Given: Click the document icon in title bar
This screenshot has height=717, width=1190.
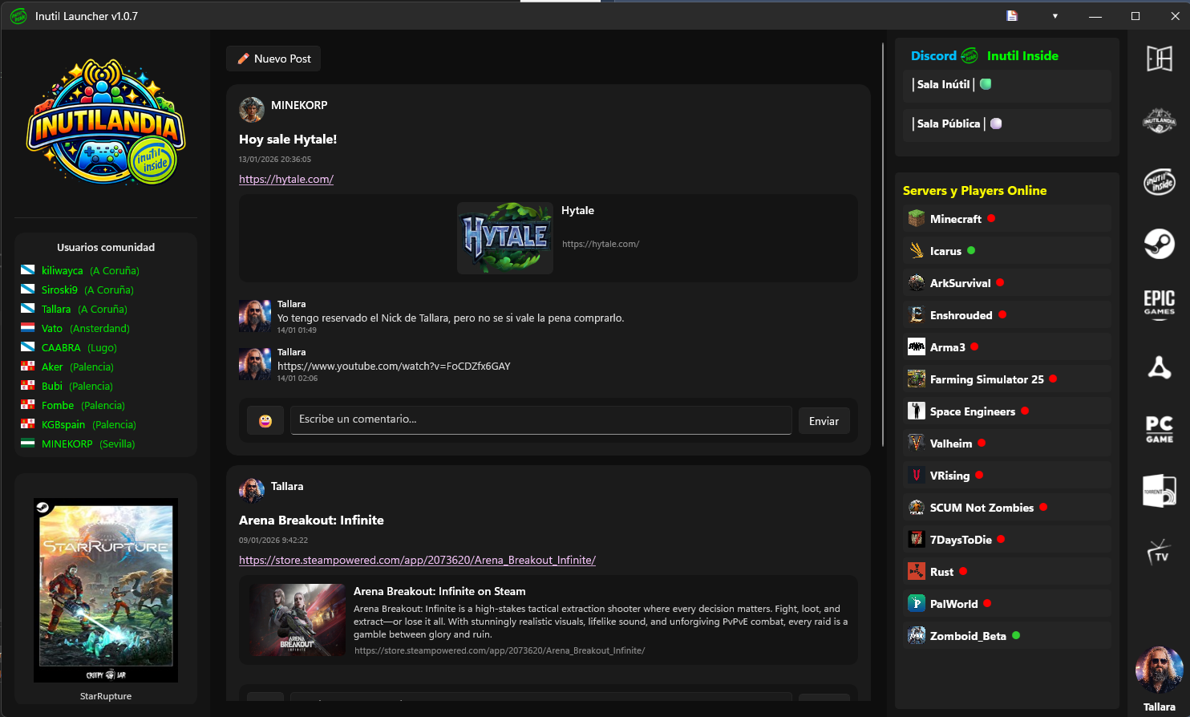Looking at the screenshot, I should click(1012, 16).
